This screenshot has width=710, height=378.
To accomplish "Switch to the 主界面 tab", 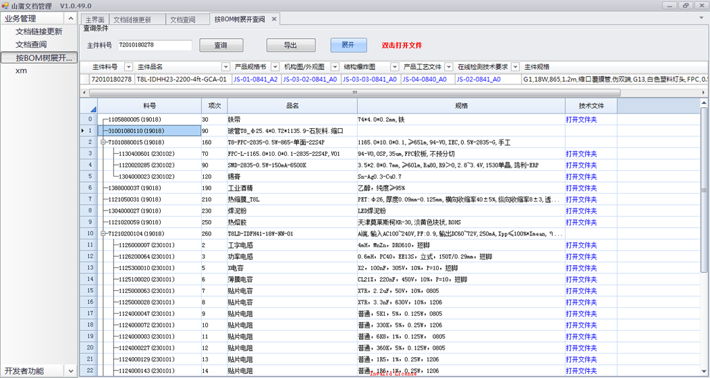I will [x=95, y=20].
